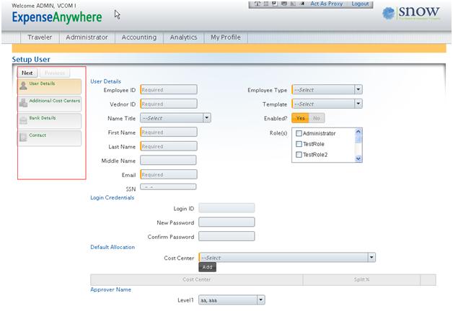This screenshot has height=311, width=453.
Task: Click the disabled Previous button
Action: point(55,73)
